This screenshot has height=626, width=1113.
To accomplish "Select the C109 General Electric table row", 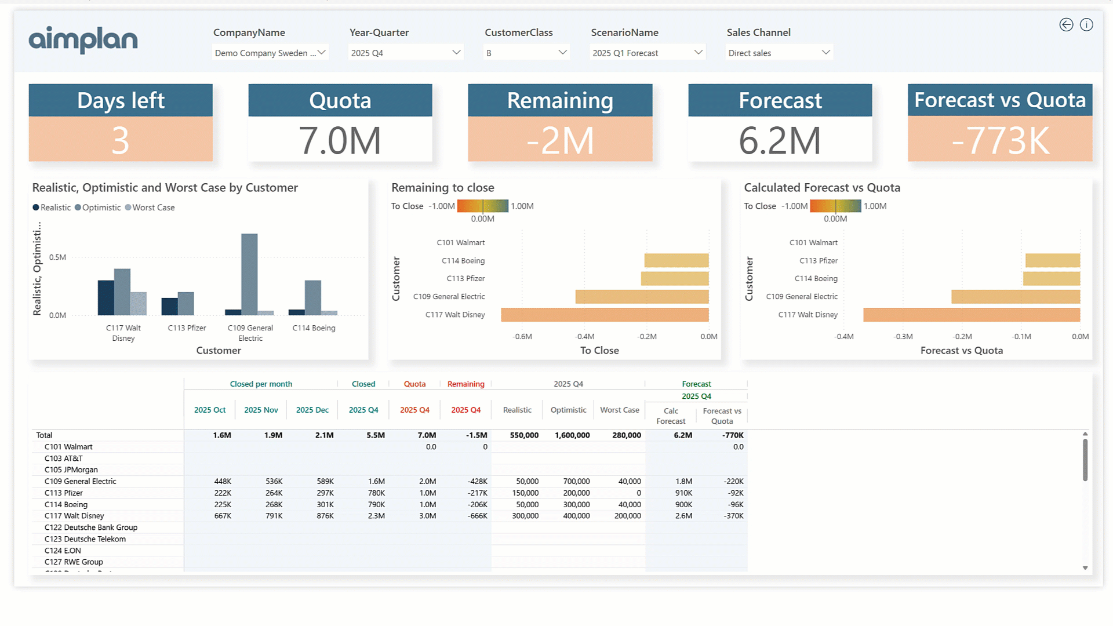I will point(81,481).
